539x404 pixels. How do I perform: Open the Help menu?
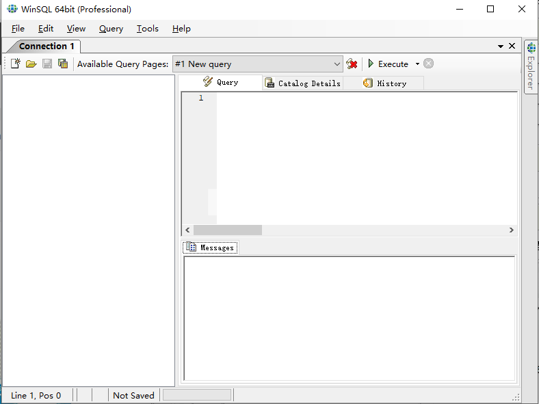tap(181, 29)
